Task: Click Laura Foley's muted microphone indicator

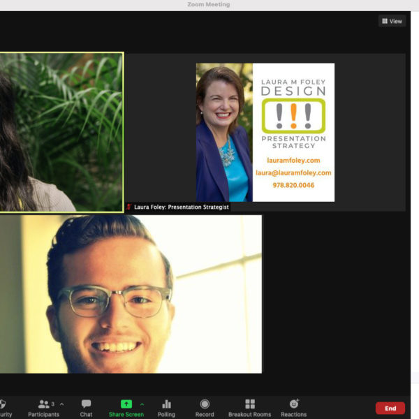Action: click(x=129, y=207)
